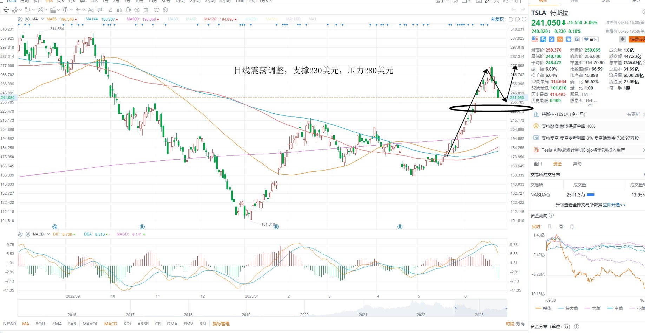Click the blue lightning Level 2 icon
Screen dimensions: 645x333
(x=543, y=39)
